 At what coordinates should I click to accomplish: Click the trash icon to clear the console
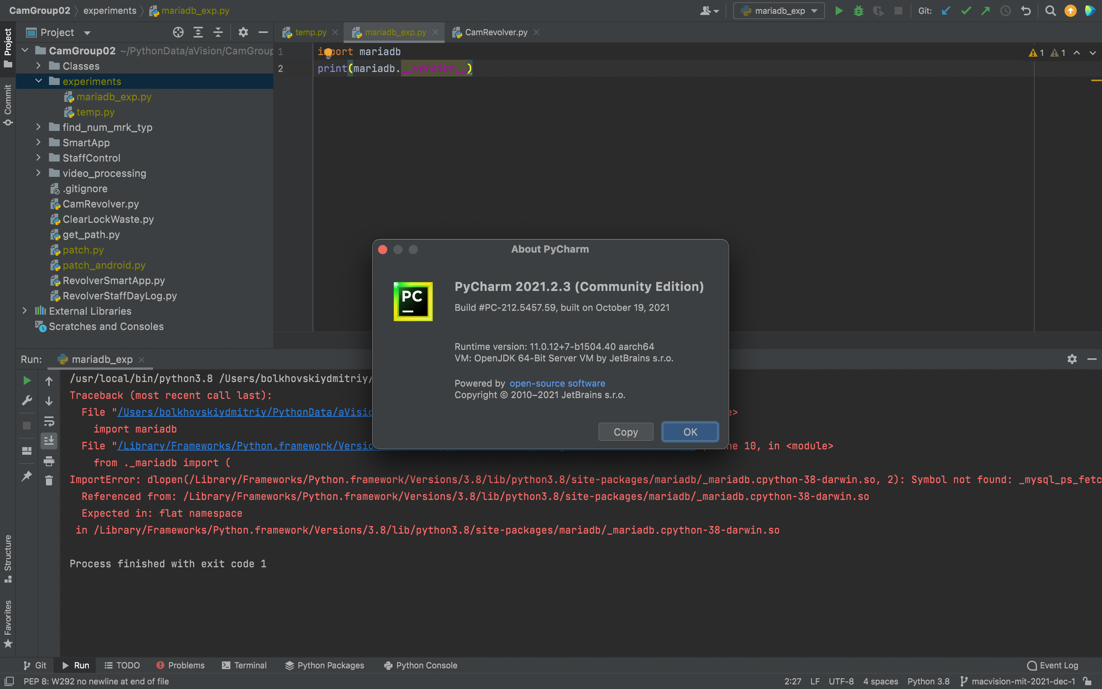[49, 480]
